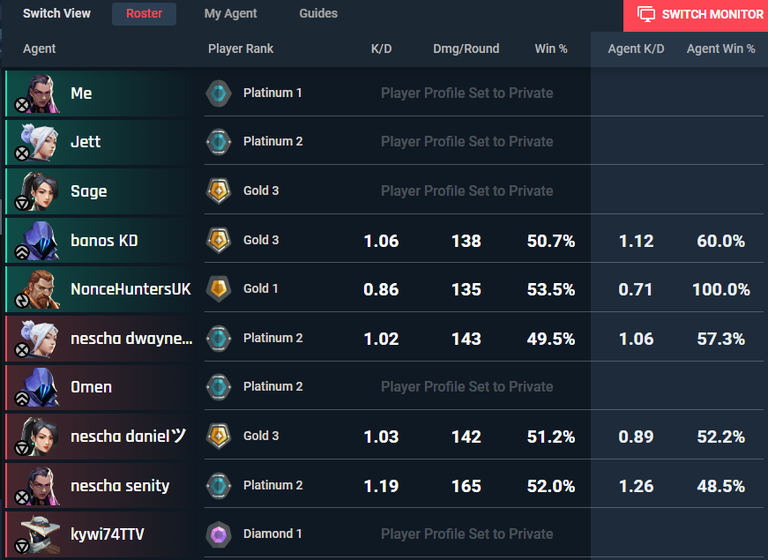Click the Sage portrait beside nescha daniel
The width and height of the screenshot is (768, 560).
coord(41,437)
